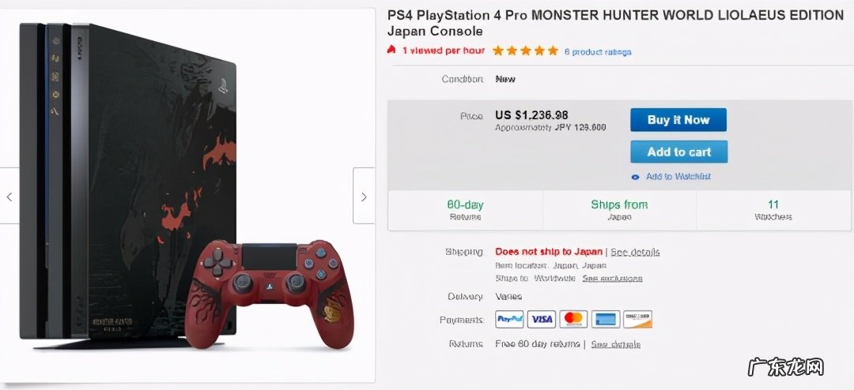Click the PayPal payment icon
The height and width of the screenshot is (390, 854).
click(x=510, y=319)
